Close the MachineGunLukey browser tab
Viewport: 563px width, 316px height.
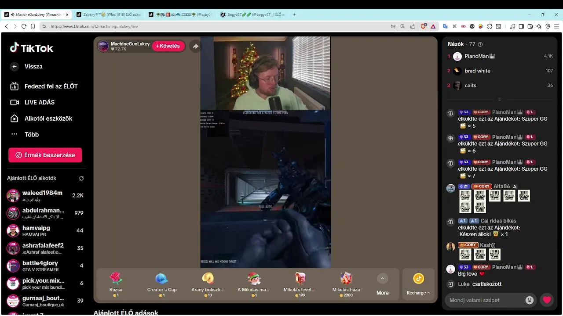(x=67, y=14)
